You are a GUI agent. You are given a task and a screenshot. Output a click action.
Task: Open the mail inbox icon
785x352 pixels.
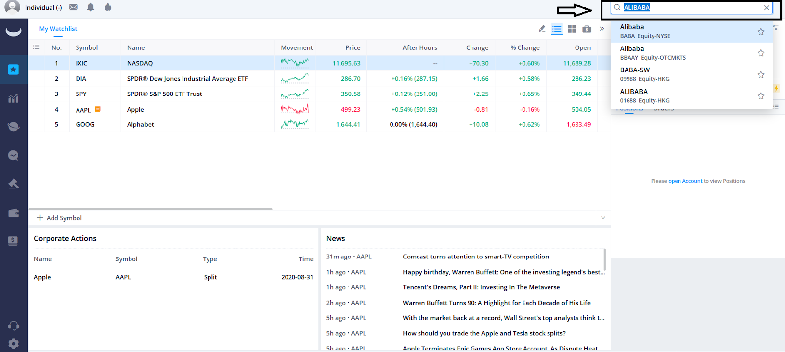click(x=73, y=7)
